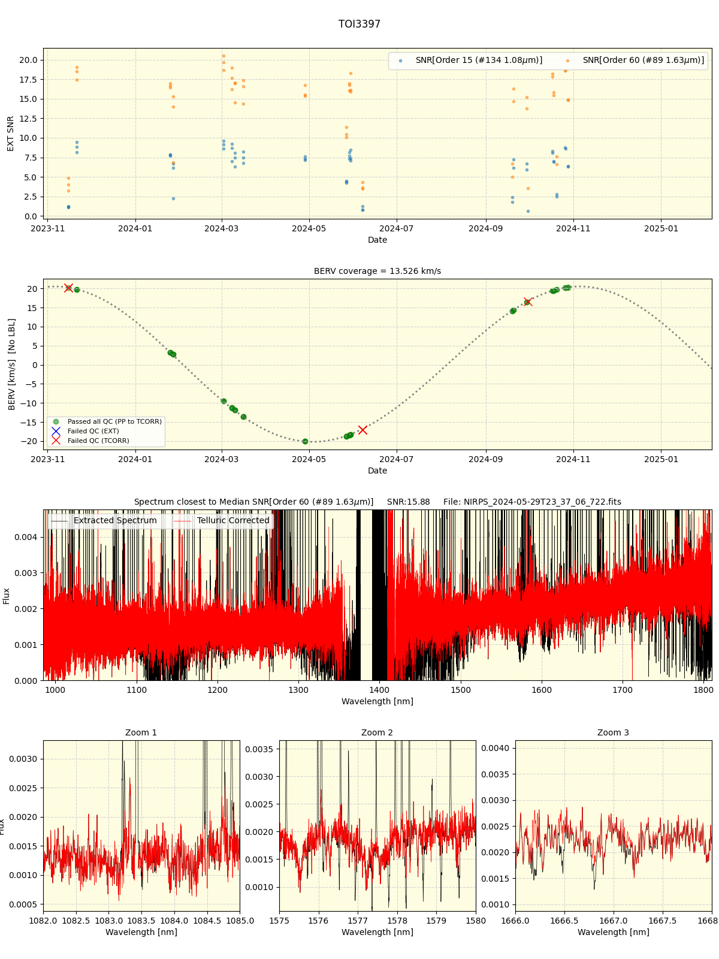719x959 pixels.
Task: Click the Zoom 3 panel title
Action: pyautogui.click(x=614, y=733)
